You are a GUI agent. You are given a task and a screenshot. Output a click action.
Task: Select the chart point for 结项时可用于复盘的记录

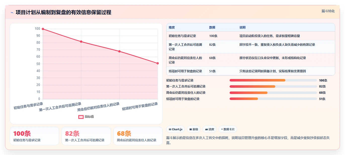(158, 63)
